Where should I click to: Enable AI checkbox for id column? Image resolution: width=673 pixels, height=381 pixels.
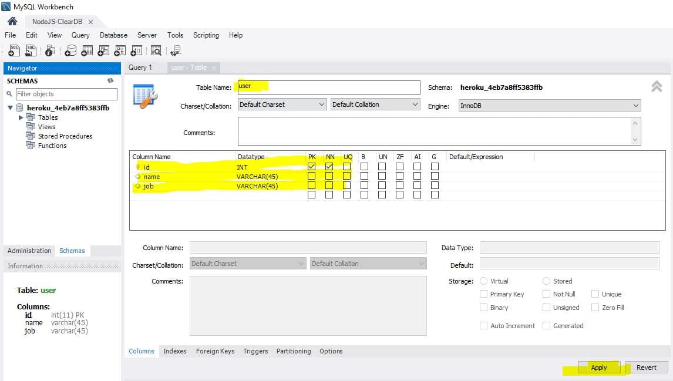417,167
